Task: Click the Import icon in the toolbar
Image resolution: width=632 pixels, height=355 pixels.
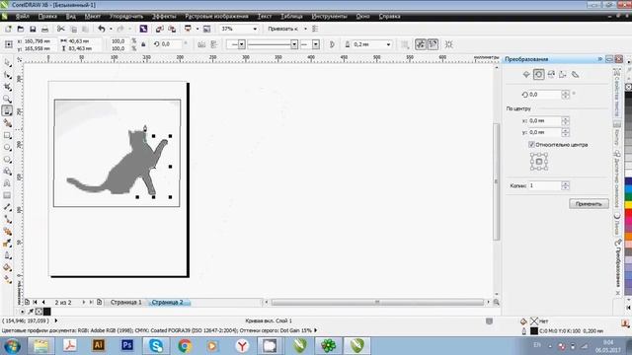Action: pyautogui.click(x=160, y=29)
